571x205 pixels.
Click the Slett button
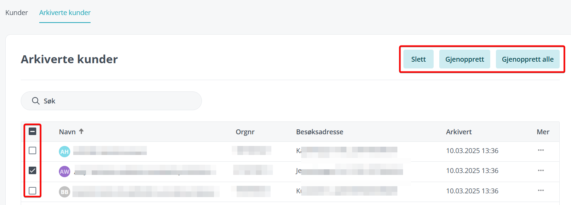coord(419,59)
